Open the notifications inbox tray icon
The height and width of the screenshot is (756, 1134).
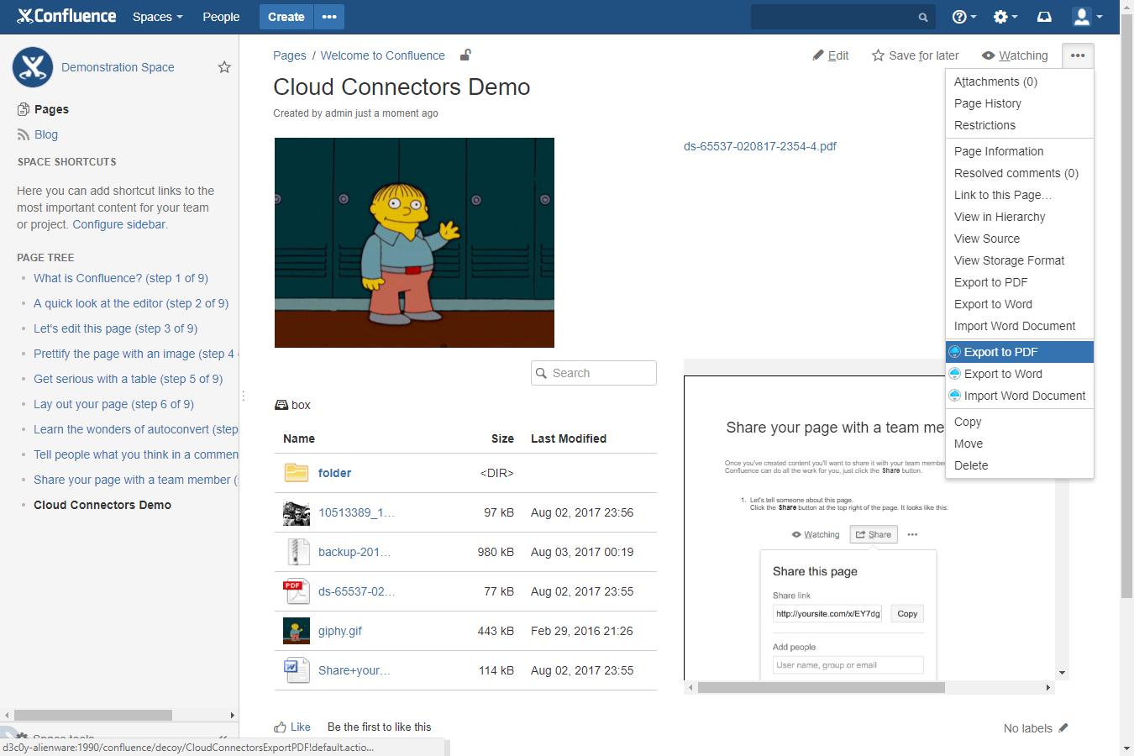(x=1044, y=17)
